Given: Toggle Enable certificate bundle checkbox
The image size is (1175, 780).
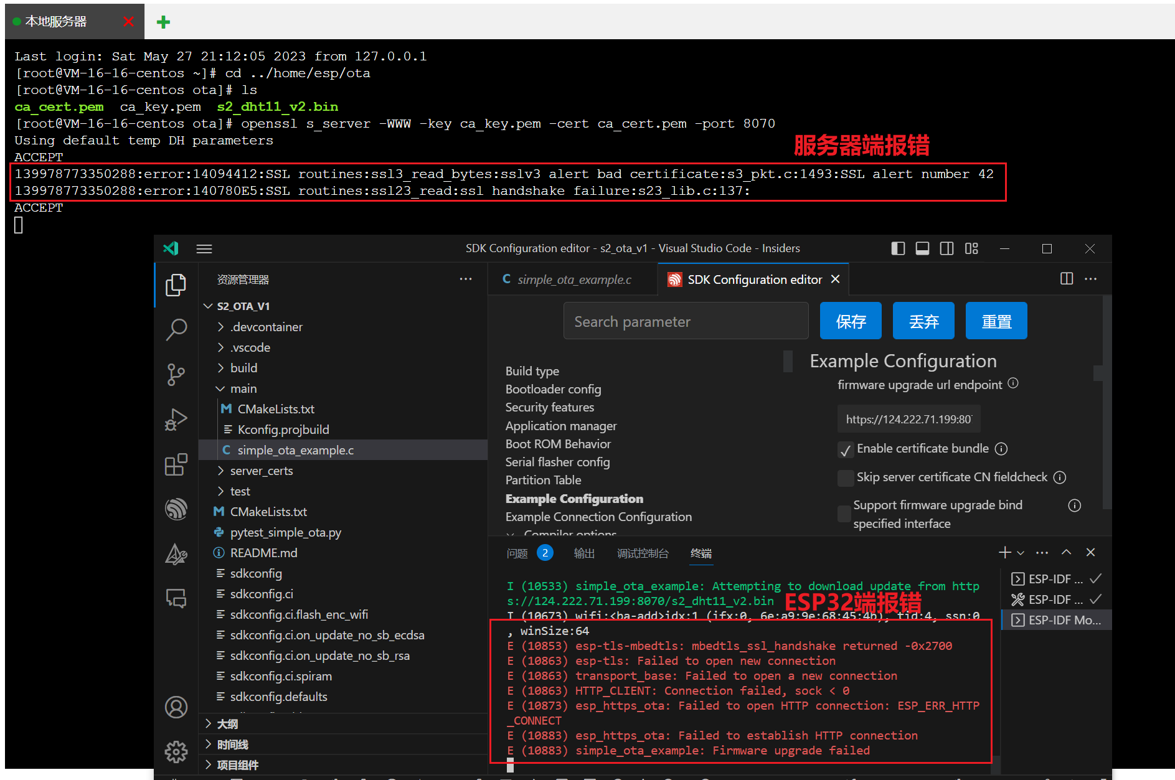Looking at the screenshot, I should coord(845,449).
